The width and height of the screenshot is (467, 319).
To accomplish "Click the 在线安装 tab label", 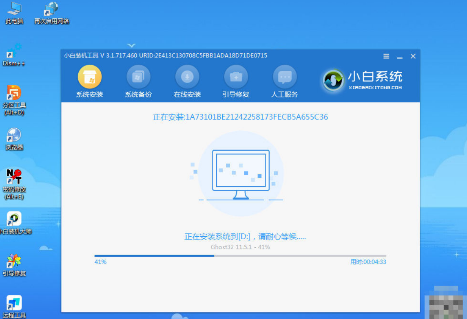I will 187,95.
